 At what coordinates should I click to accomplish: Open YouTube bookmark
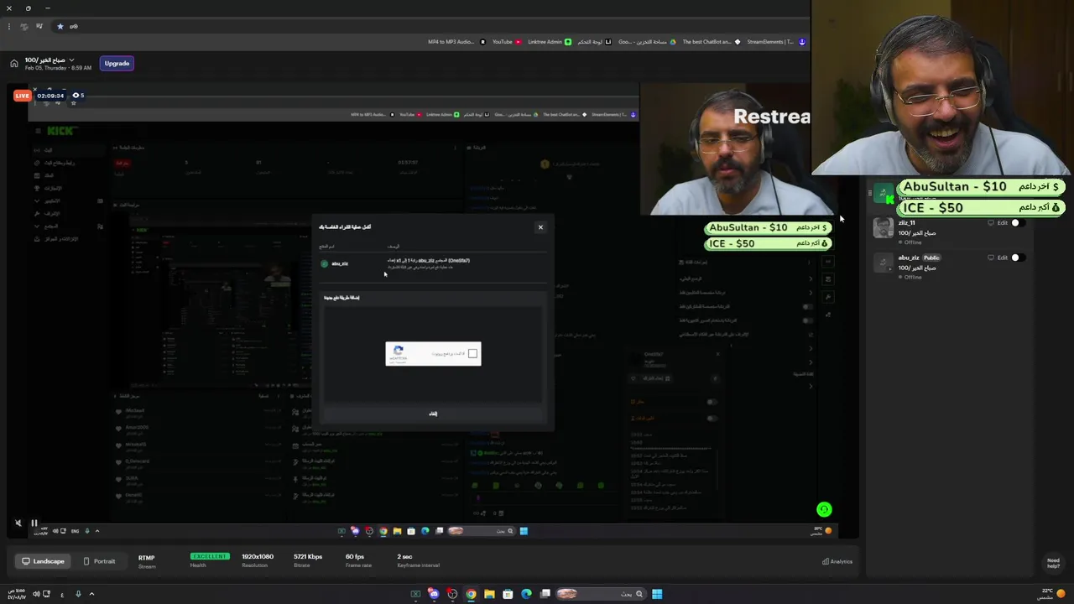point(507,42)
